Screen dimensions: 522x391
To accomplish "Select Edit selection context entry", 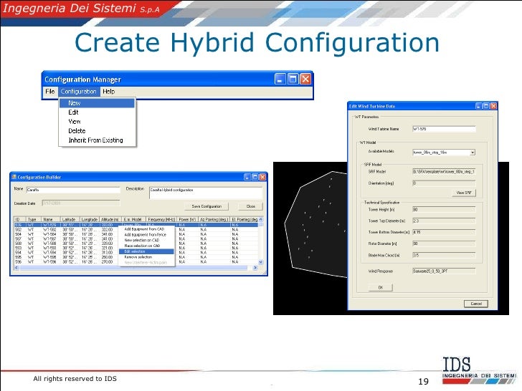I will point(146,251).
